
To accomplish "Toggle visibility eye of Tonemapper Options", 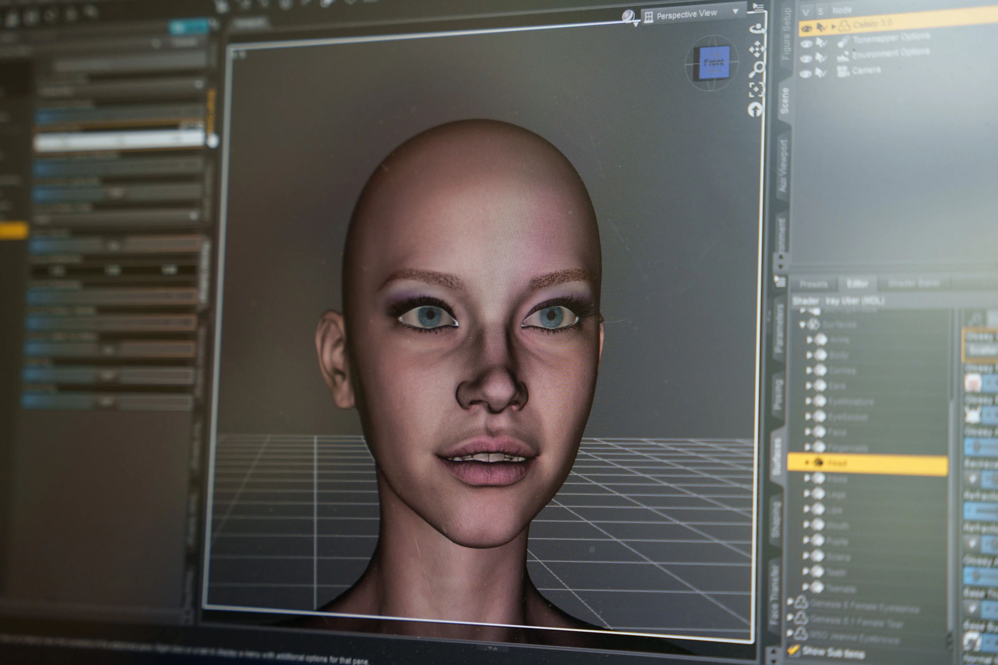I will click(806, 44).
